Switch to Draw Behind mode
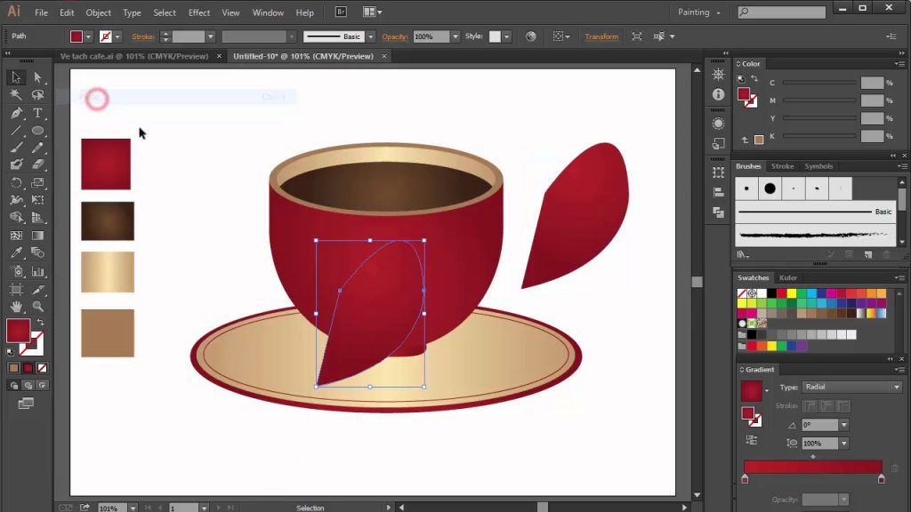This screenshot has height=512, width=911. pos(28,386)
